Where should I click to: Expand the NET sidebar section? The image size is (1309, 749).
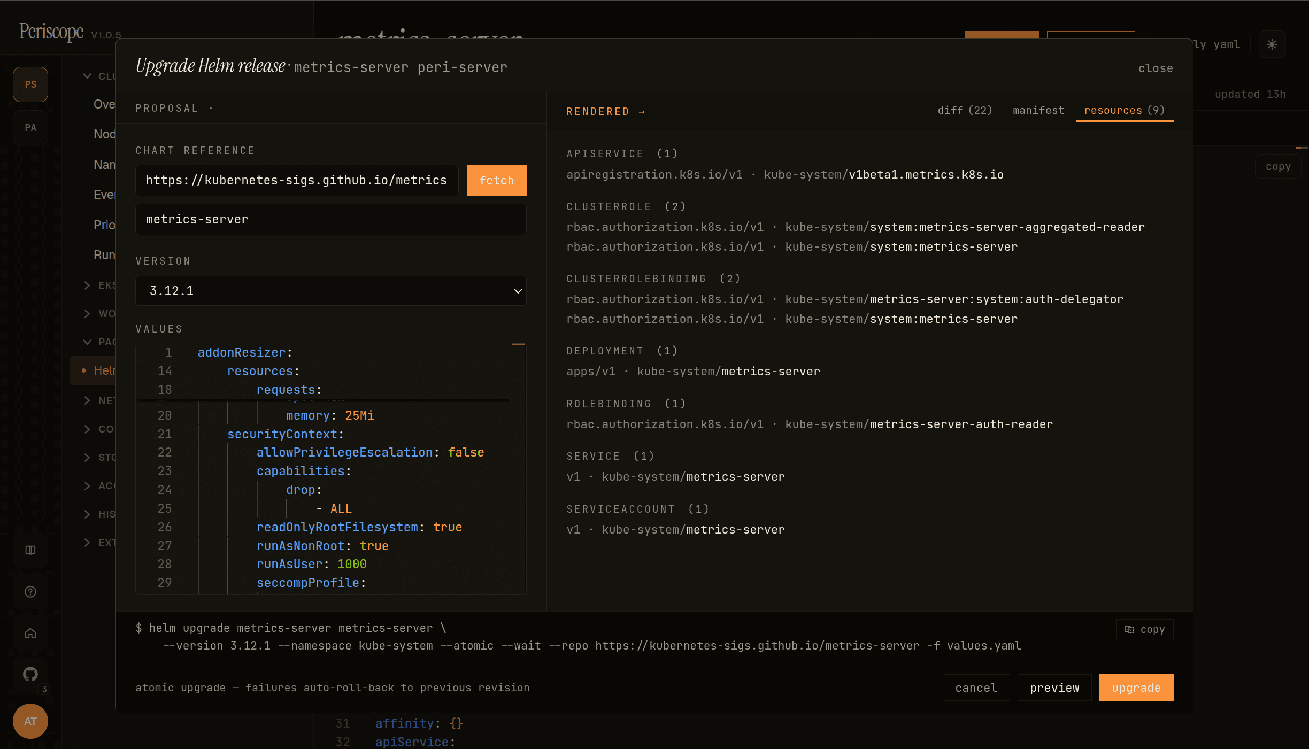tap(87, 400)
